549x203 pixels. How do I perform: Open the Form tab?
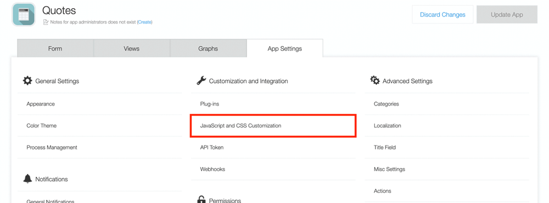tap(55, 49)
